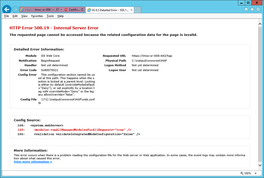This screenshot has width=264, height=178.
Task: Click line 164 system.webServer text
Action: (47, 125)
